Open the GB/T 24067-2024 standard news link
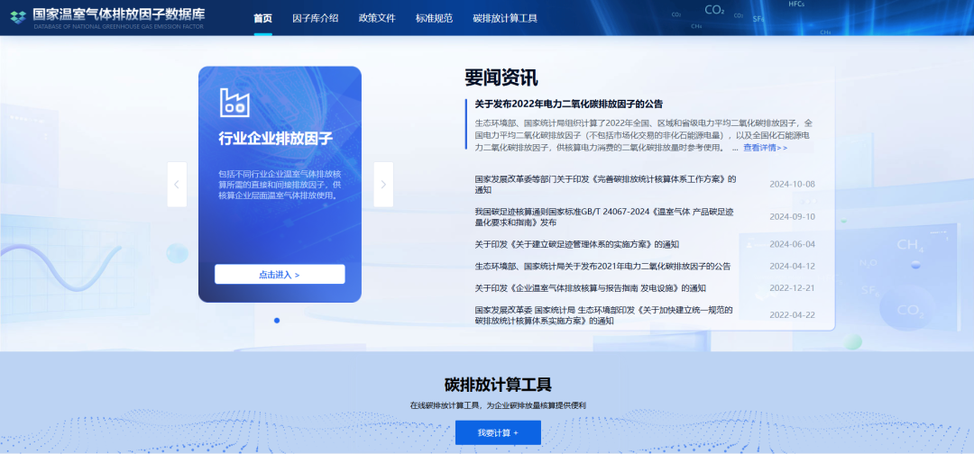The height and width of the screenshot is (454, 974). pos(605,216)
